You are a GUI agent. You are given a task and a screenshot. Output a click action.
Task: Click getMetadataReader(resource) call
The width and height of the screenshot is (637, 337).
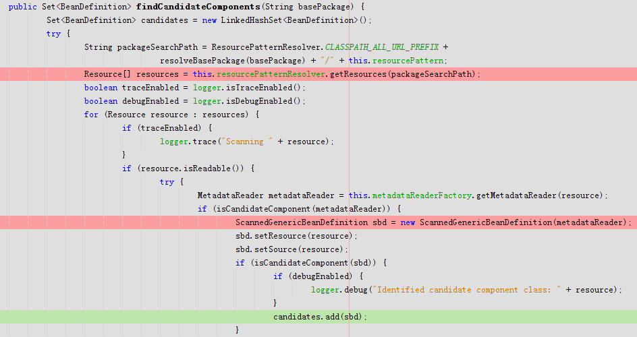pos(540,195)
